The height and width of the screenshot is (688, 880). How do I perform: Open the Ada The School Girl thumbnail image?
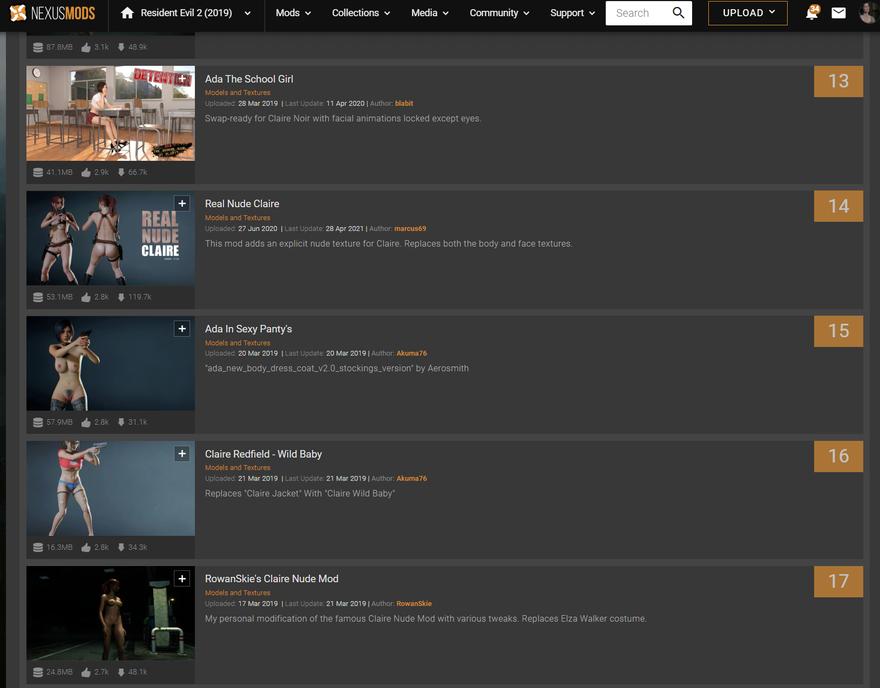[111, 113]
